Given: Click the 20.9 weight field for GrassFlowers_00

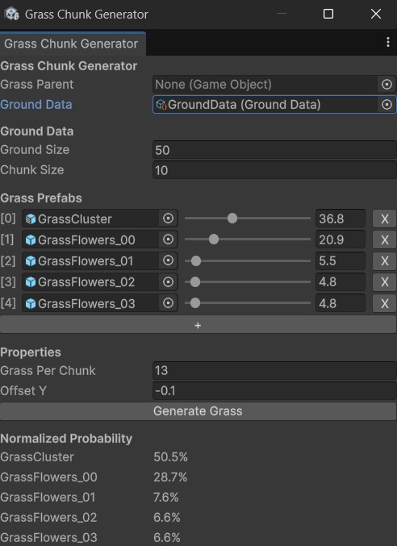Looking at the screenshot, I should 341,240.
